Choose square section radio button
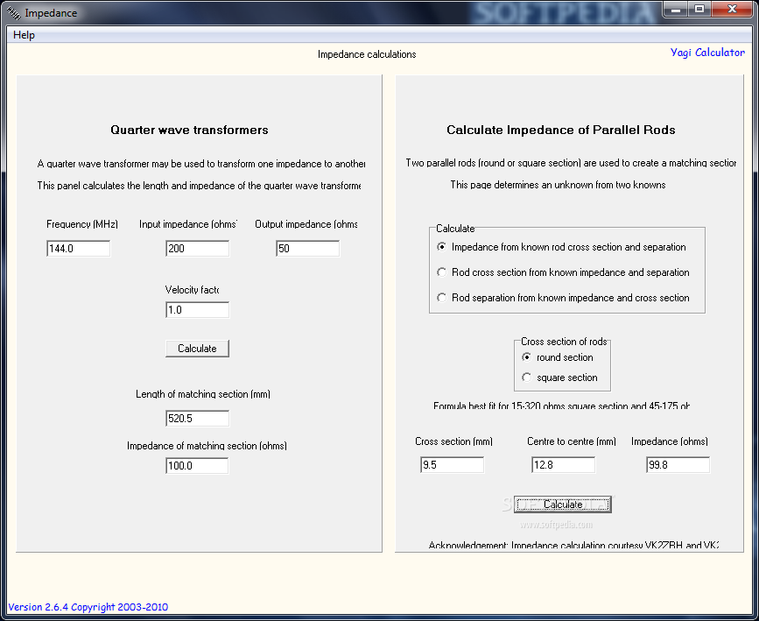 pyautogui.click(x=559, y=378)
